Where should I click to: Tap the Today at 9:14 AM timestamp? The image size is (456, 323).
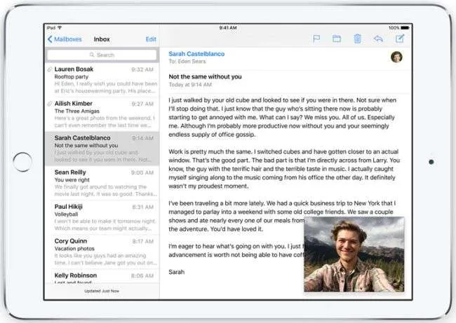pyautogui.click(x=190, y=85)
